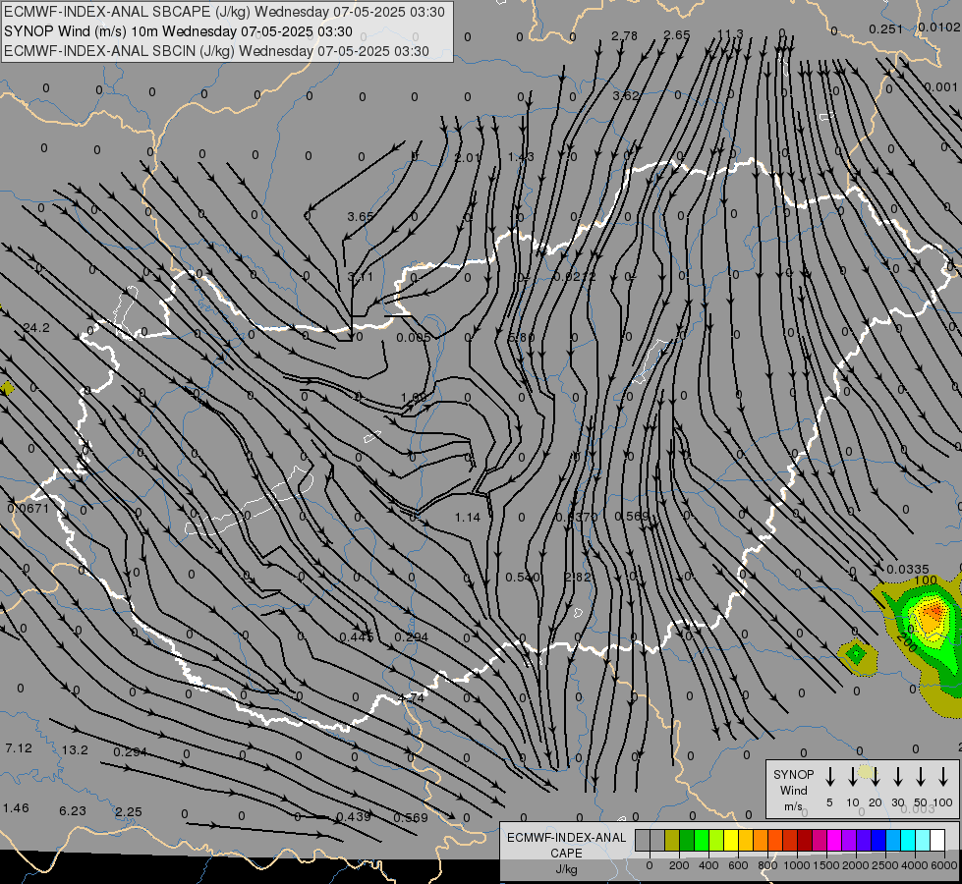Click the 7.12 value on the map
Image resolution: width=962 pixels, height=884 pixels.
[x=19, y=748]
